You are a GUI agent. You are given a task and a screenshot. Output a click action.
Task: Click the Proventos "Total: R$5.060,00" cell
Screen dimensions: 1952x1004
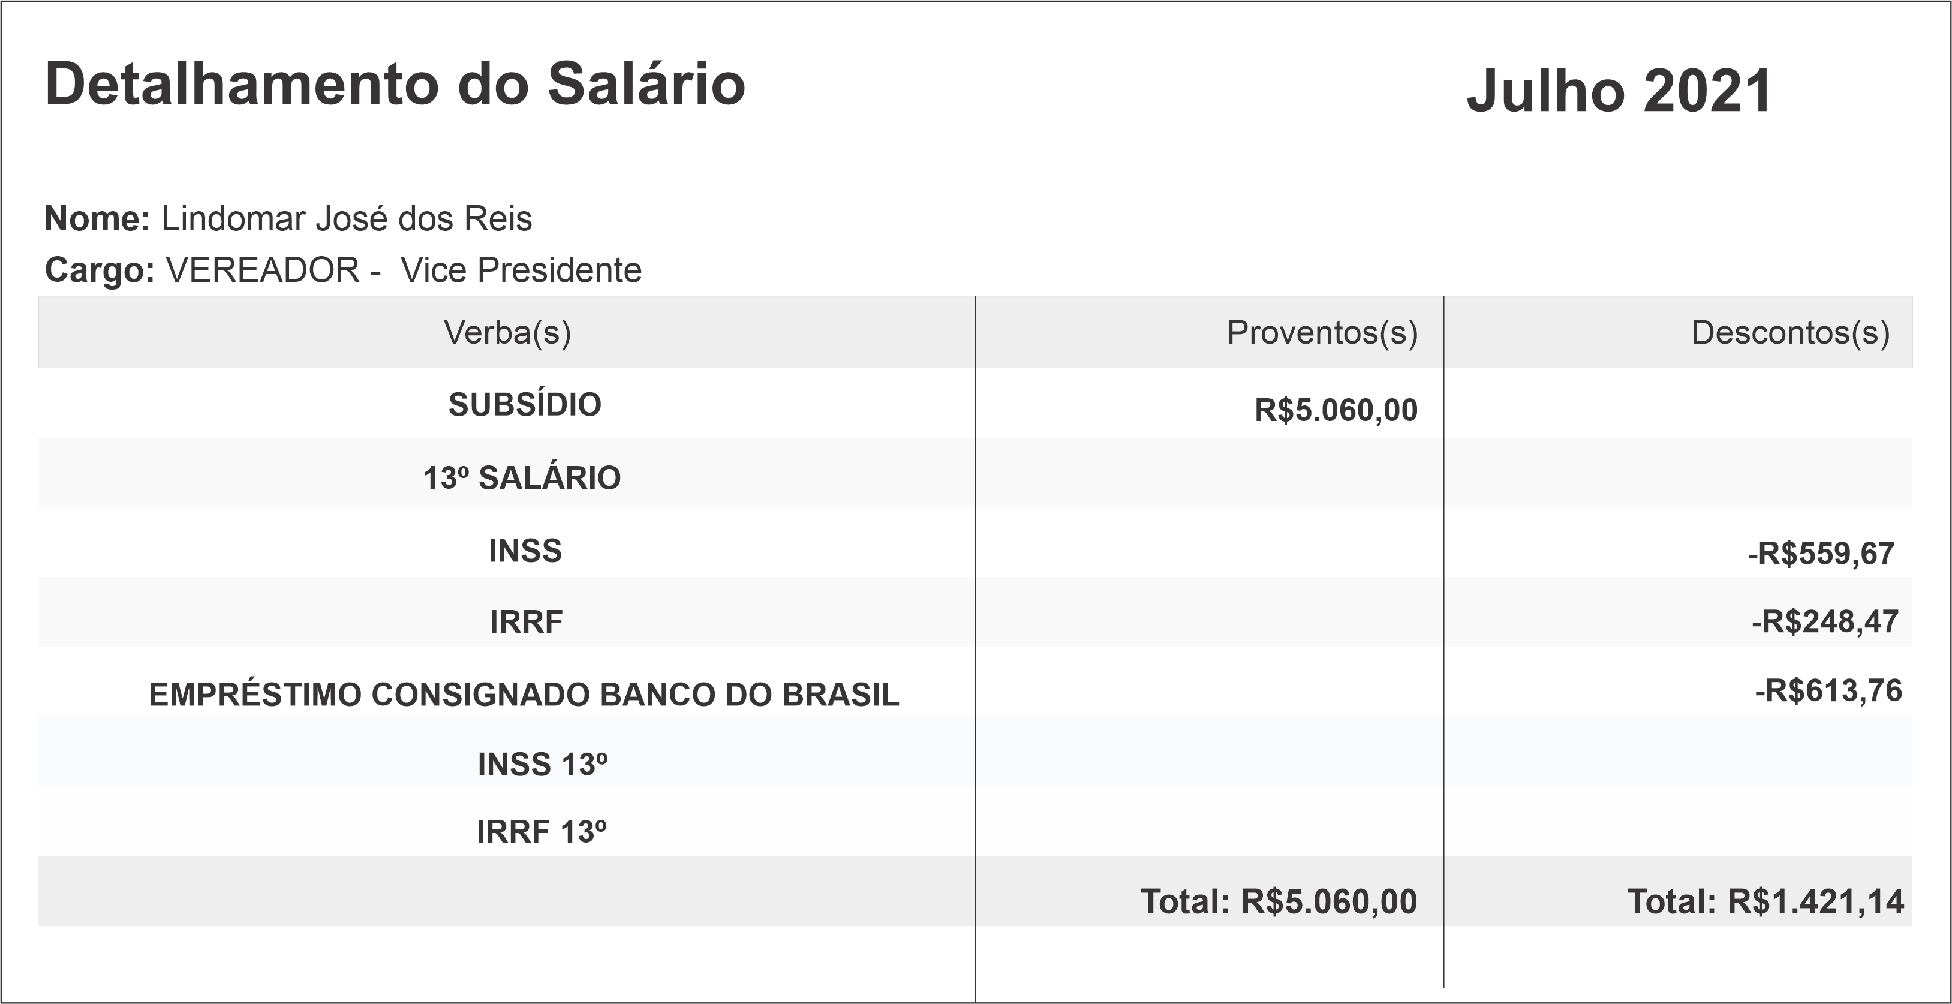(1279, 901)
